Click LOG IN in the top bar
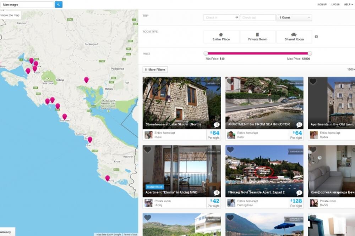The width and height of the screenshot is (355, 236). tap(336, 4)
